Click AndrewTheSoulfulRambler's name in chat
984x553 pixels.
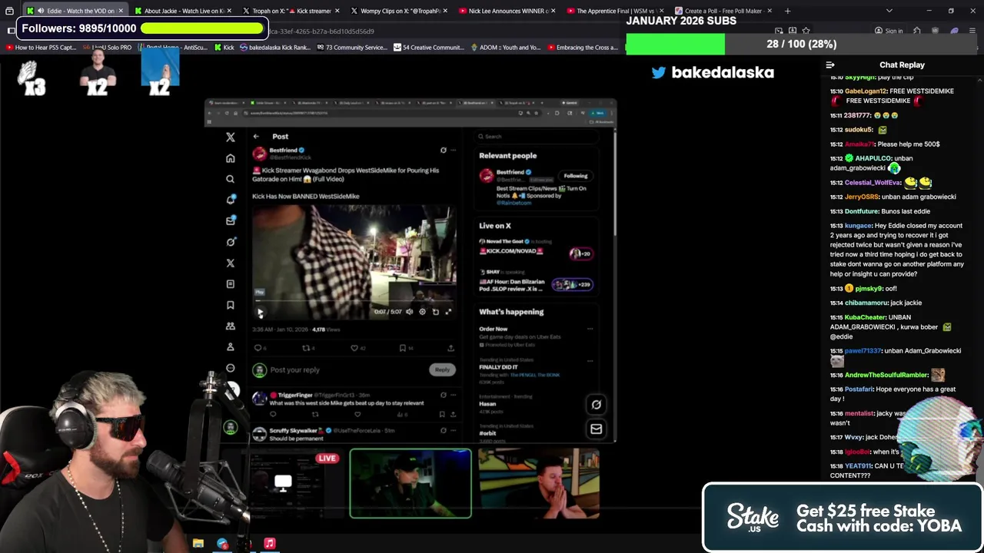pyautogui.click(x=886, y=375)
